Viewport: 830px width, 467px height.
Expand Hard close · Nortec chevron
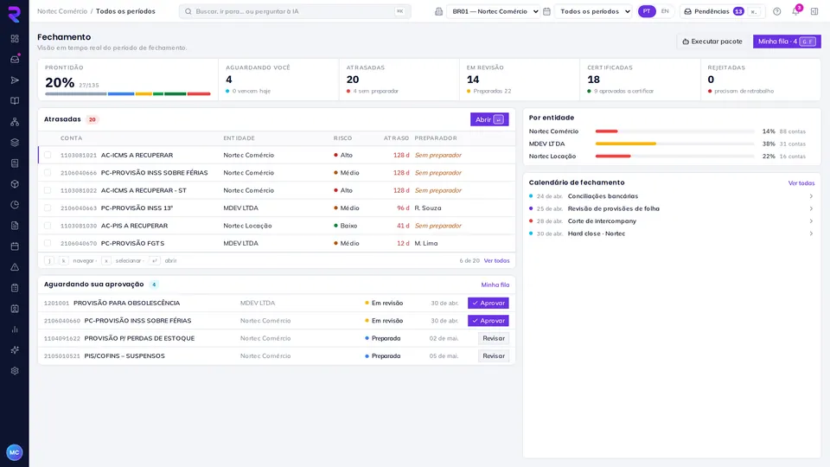coord(811,233)
